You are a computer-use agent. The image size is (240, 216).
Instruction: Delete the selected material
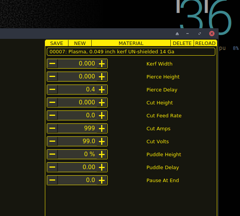coord(182,43)
